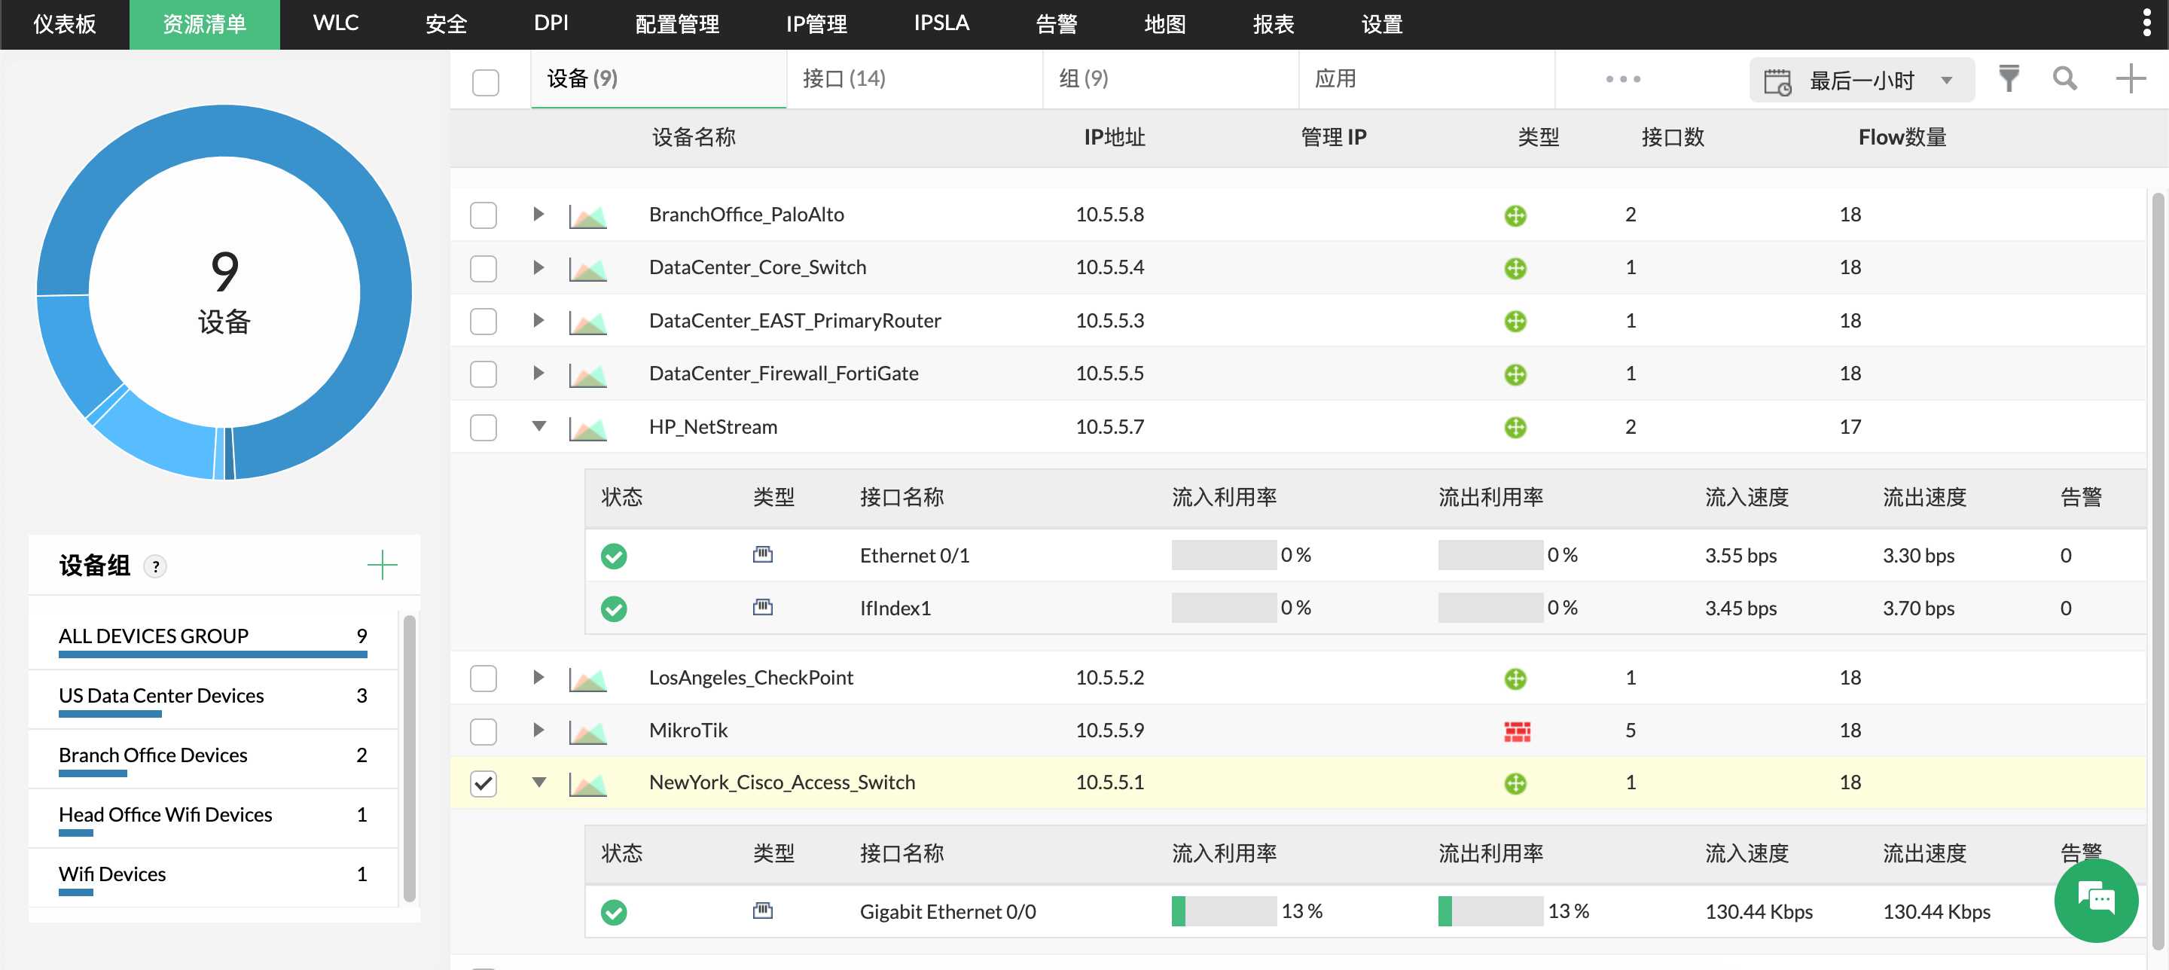Check the DataCenter_EAST_PrimaryRouter row checkbox
Image resolution: width=2169 pixels, height=970 pixels.
pos(484,322)
